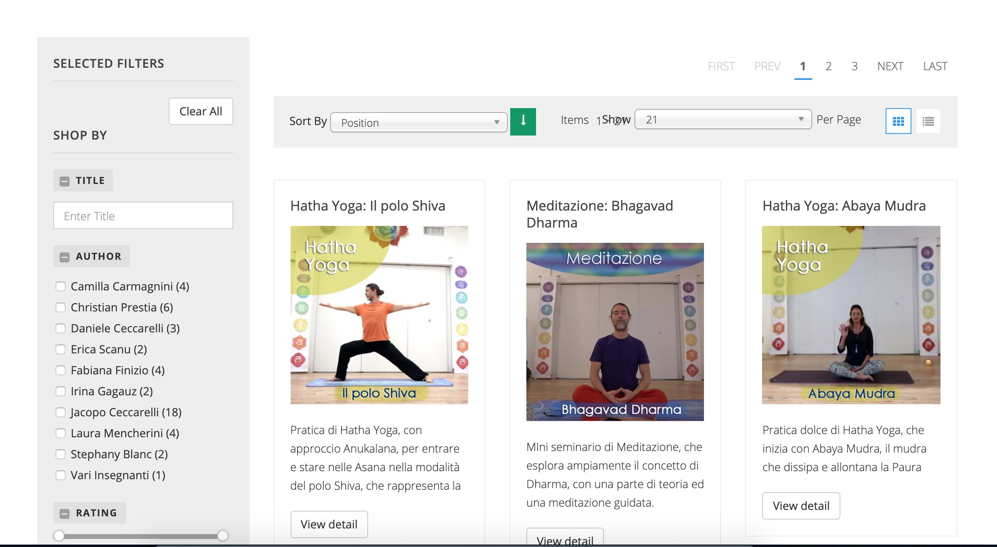This screenshot has width=997, height=547.
Task: Open the Sort By Position dropdown
Action: point(419,122)
